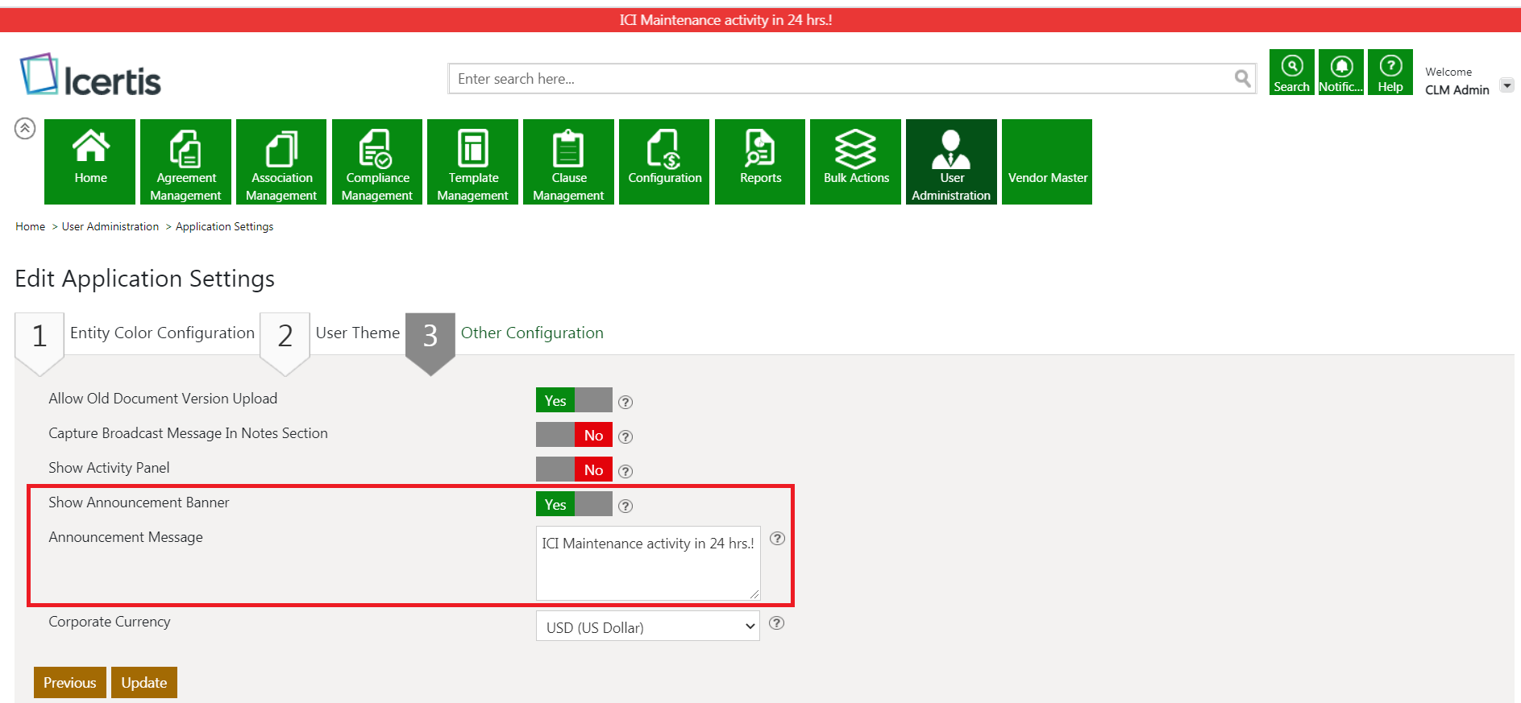
Task: Switch to the User Theme step
Action: point(357,333)
